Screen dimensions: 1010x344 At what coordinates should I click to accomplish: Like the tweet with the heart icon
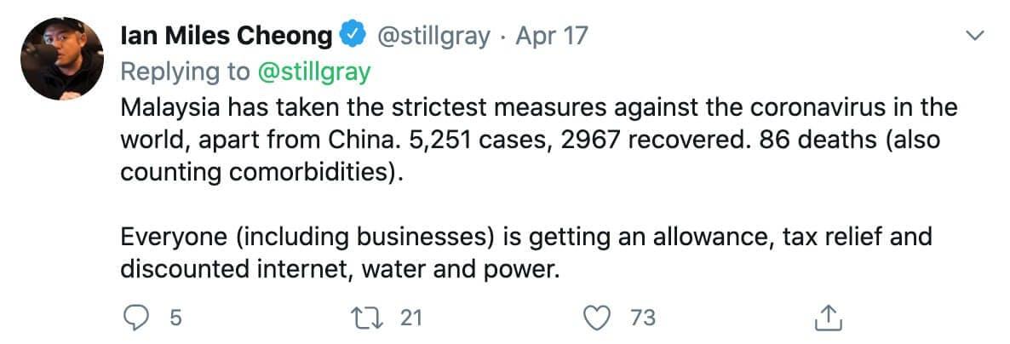pos(600,318)
